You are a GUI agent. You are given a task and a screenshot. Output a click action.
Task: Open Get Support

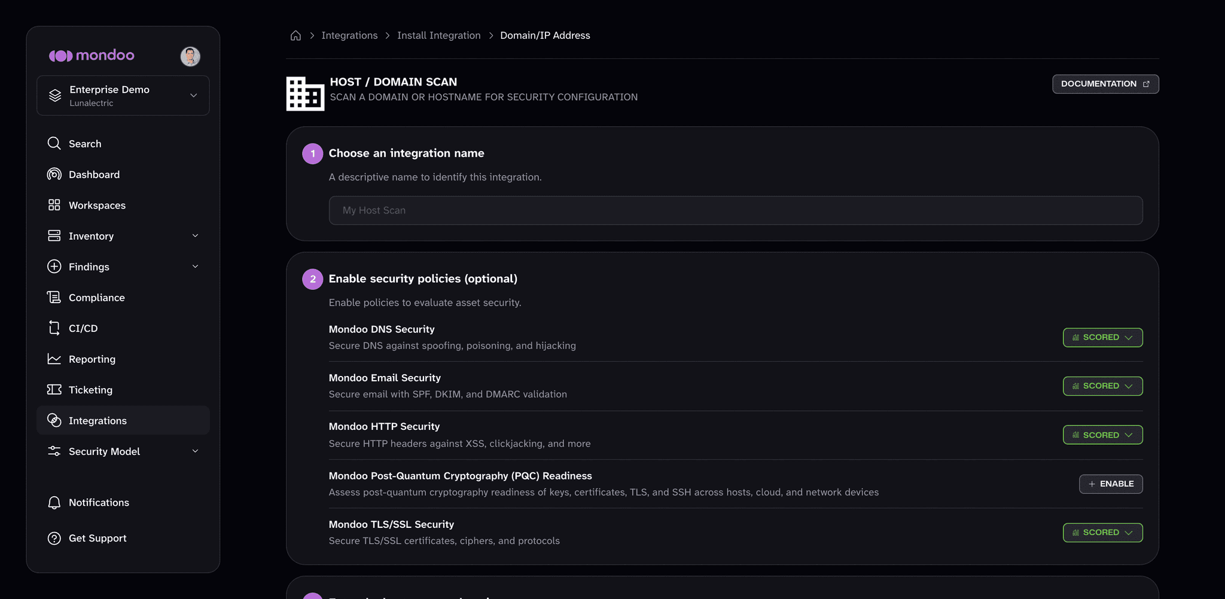click(123, 539)
